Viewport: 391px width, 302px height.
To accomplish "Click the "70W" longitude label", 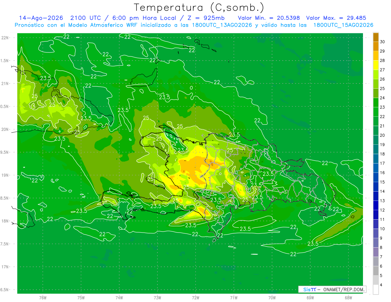I will (272, 298).
